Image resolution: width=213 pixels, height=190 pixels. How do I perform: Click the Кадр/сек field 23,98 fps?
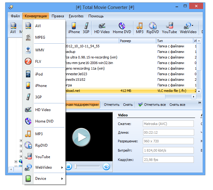click(168, 160)
